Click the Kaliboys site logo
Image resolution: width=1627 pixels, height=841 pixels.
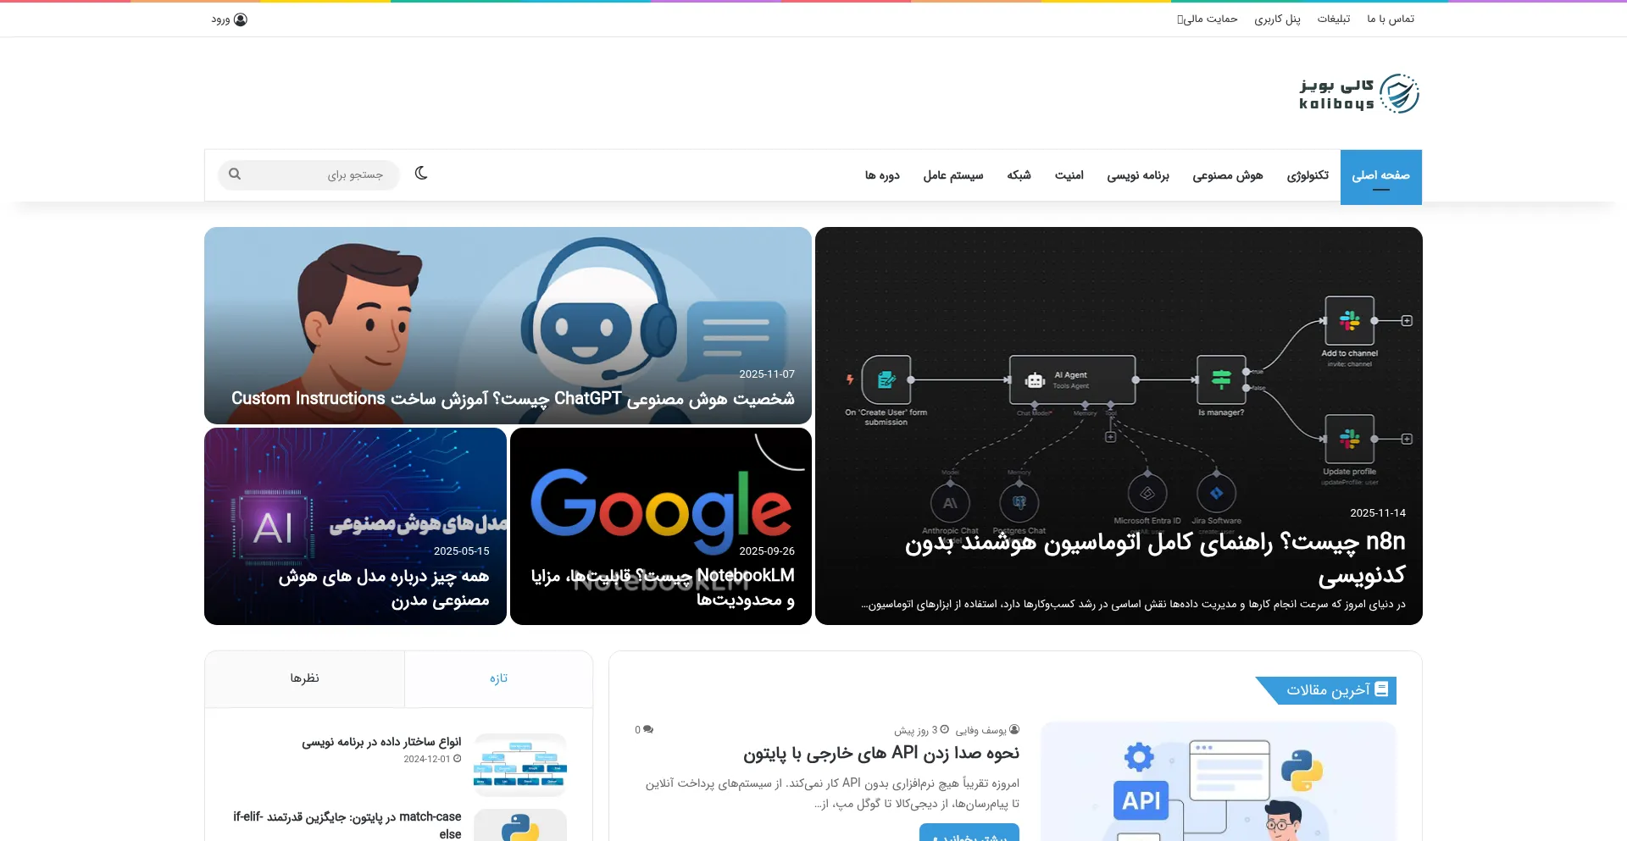1358,94
